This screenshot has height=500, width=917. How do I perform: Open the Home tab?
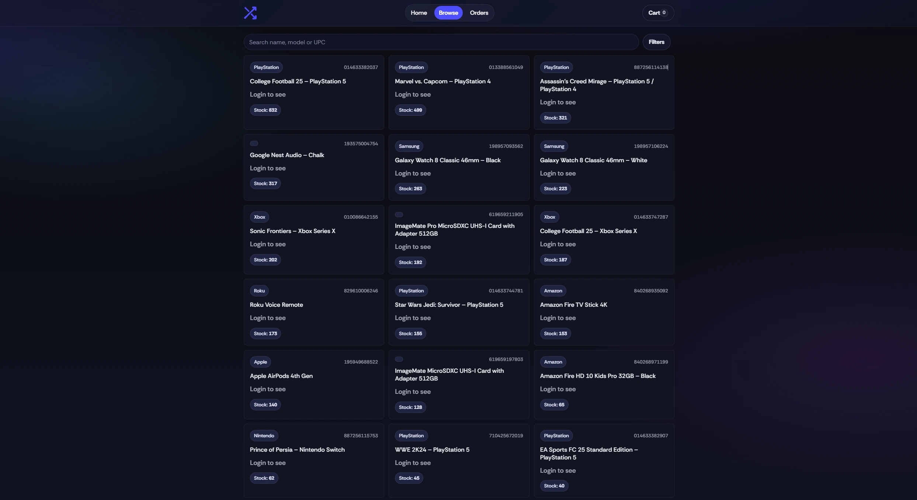pyautogui.click(x=418, y=13)
